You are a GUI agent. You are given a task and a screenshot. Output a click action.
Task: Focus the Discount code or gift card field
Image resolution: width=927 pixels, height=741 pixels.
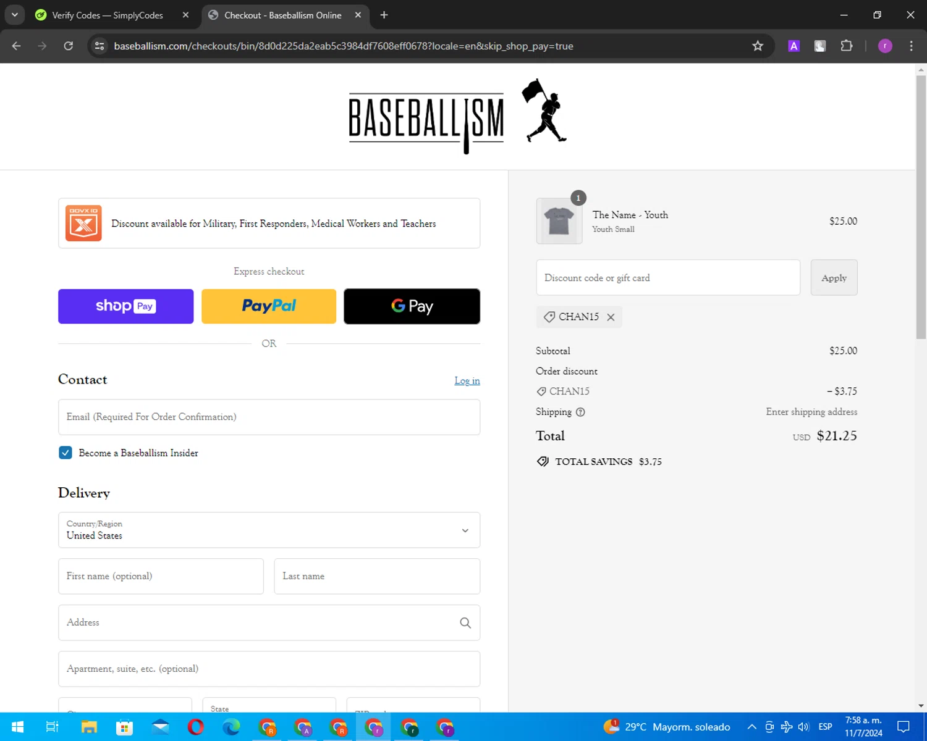(x=668, y=277)
